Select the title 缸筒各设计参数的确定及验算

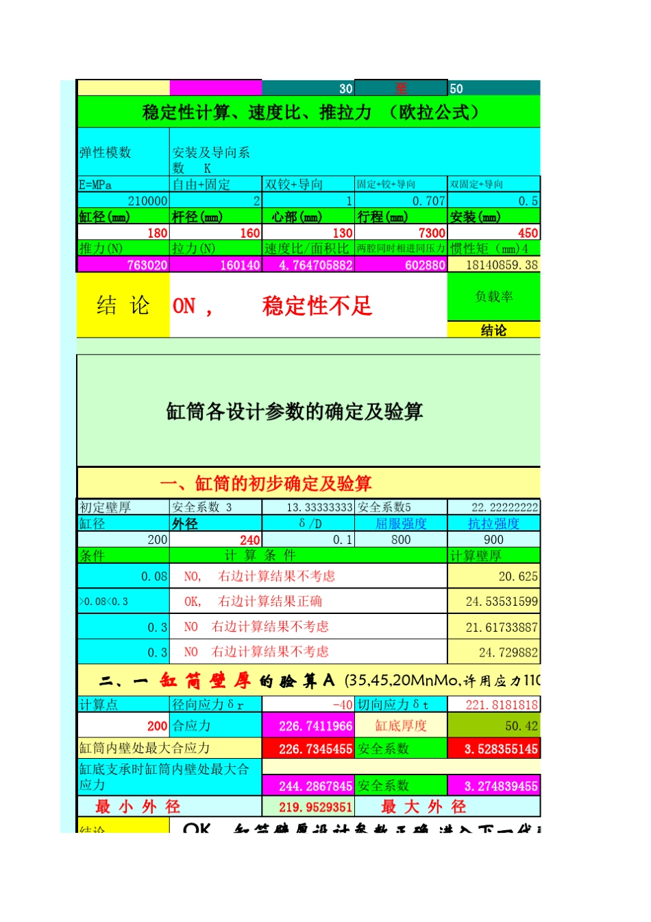tap(295, 412)
